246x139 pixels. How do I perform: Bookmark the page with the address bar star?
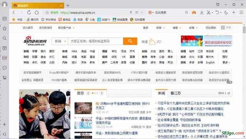(x=47, y=13)
